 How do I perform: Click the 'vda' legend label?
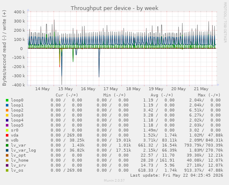click(x=15, y=135)
